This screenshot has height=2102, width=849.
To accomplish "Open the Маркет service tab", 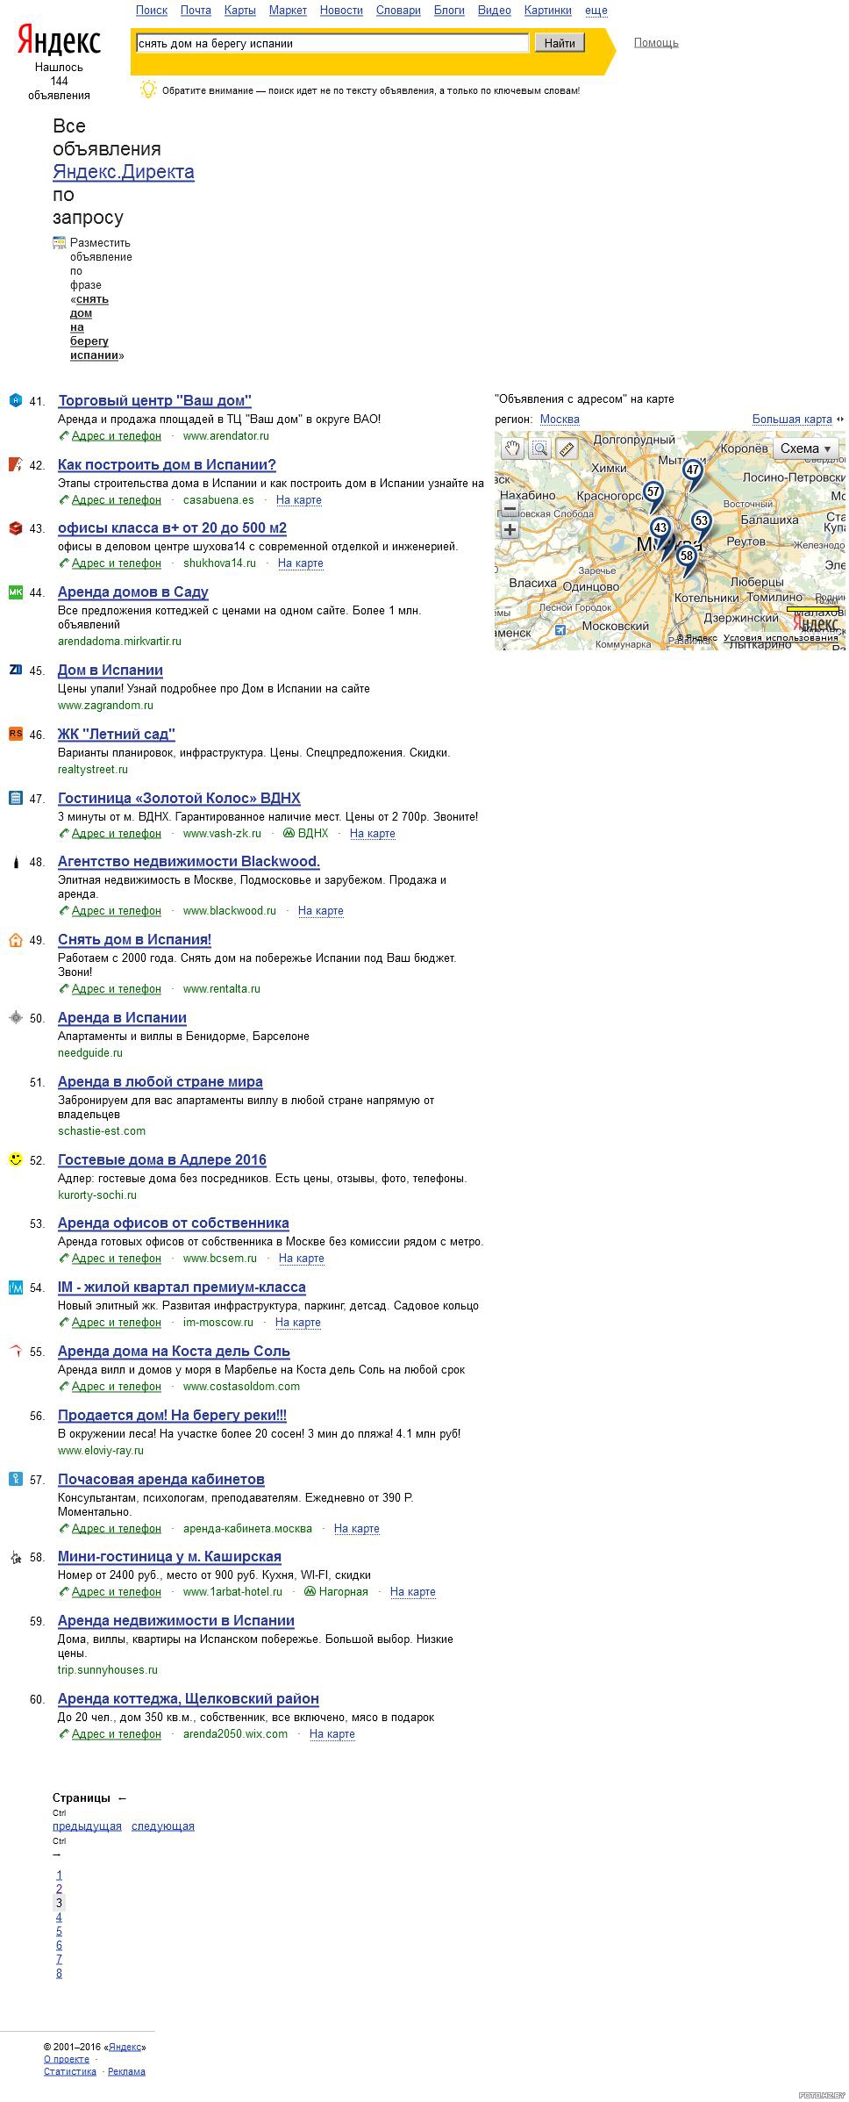I will [288, 11].
